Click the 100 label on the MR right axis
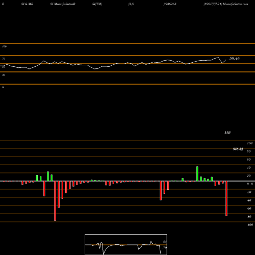Image resolution: width=255 pixels, height=255 pixels. 249,143
